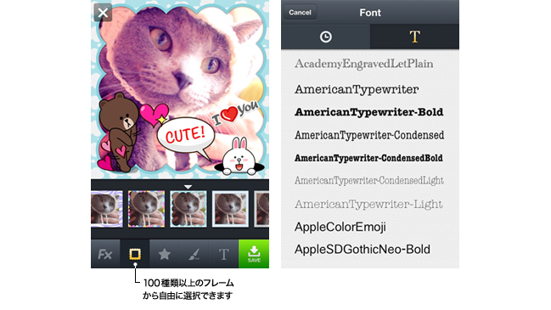This screenshot has width=551, height=310.
Task: Select the AmericanTypewriter-Bold font
Action: [x=370, y=112]
